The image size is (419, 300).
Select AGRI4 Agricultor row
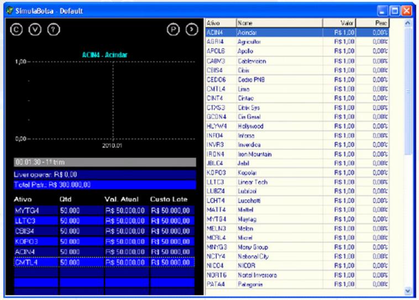[x=297, y=41]
